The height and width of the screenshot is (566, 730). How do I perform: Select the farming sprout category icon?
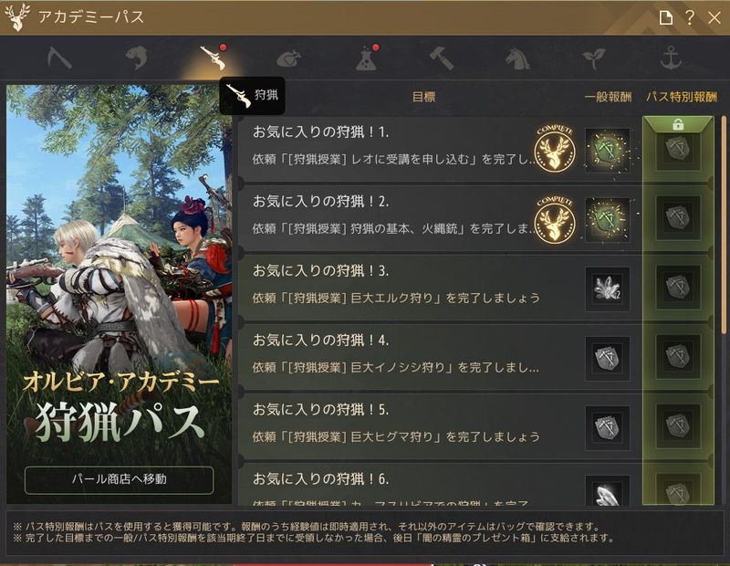[595, 58]
